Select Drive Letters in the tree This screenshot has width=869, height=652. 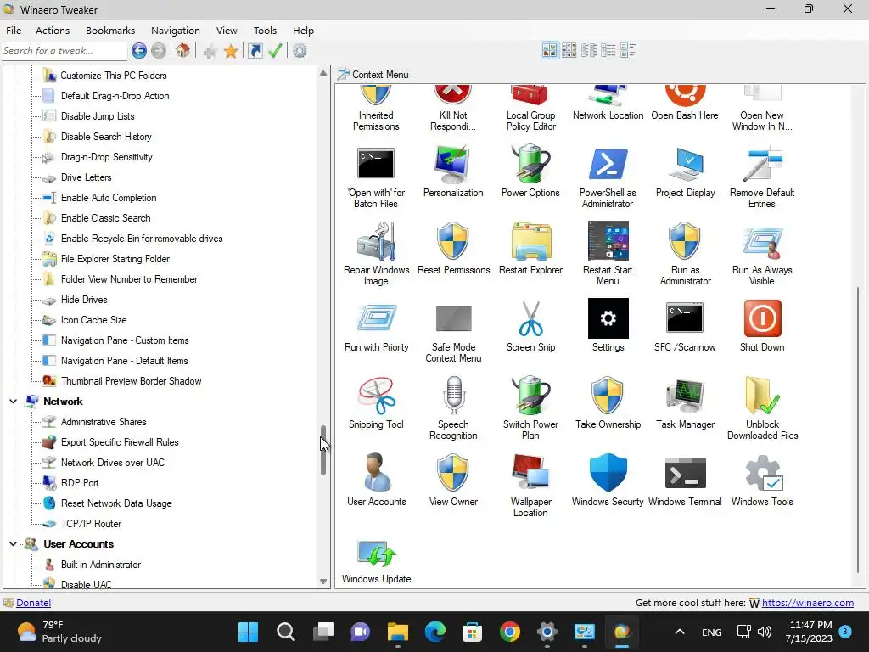point(86,177)
